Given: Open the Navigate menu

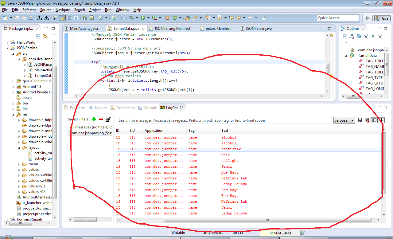Looking at the screenshot, I should click(63, 10).
